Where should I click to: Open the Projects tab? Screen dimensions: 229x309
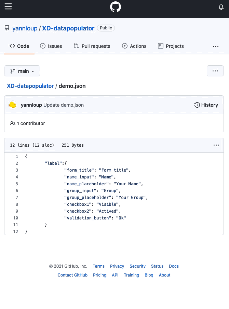pos(171,46)
